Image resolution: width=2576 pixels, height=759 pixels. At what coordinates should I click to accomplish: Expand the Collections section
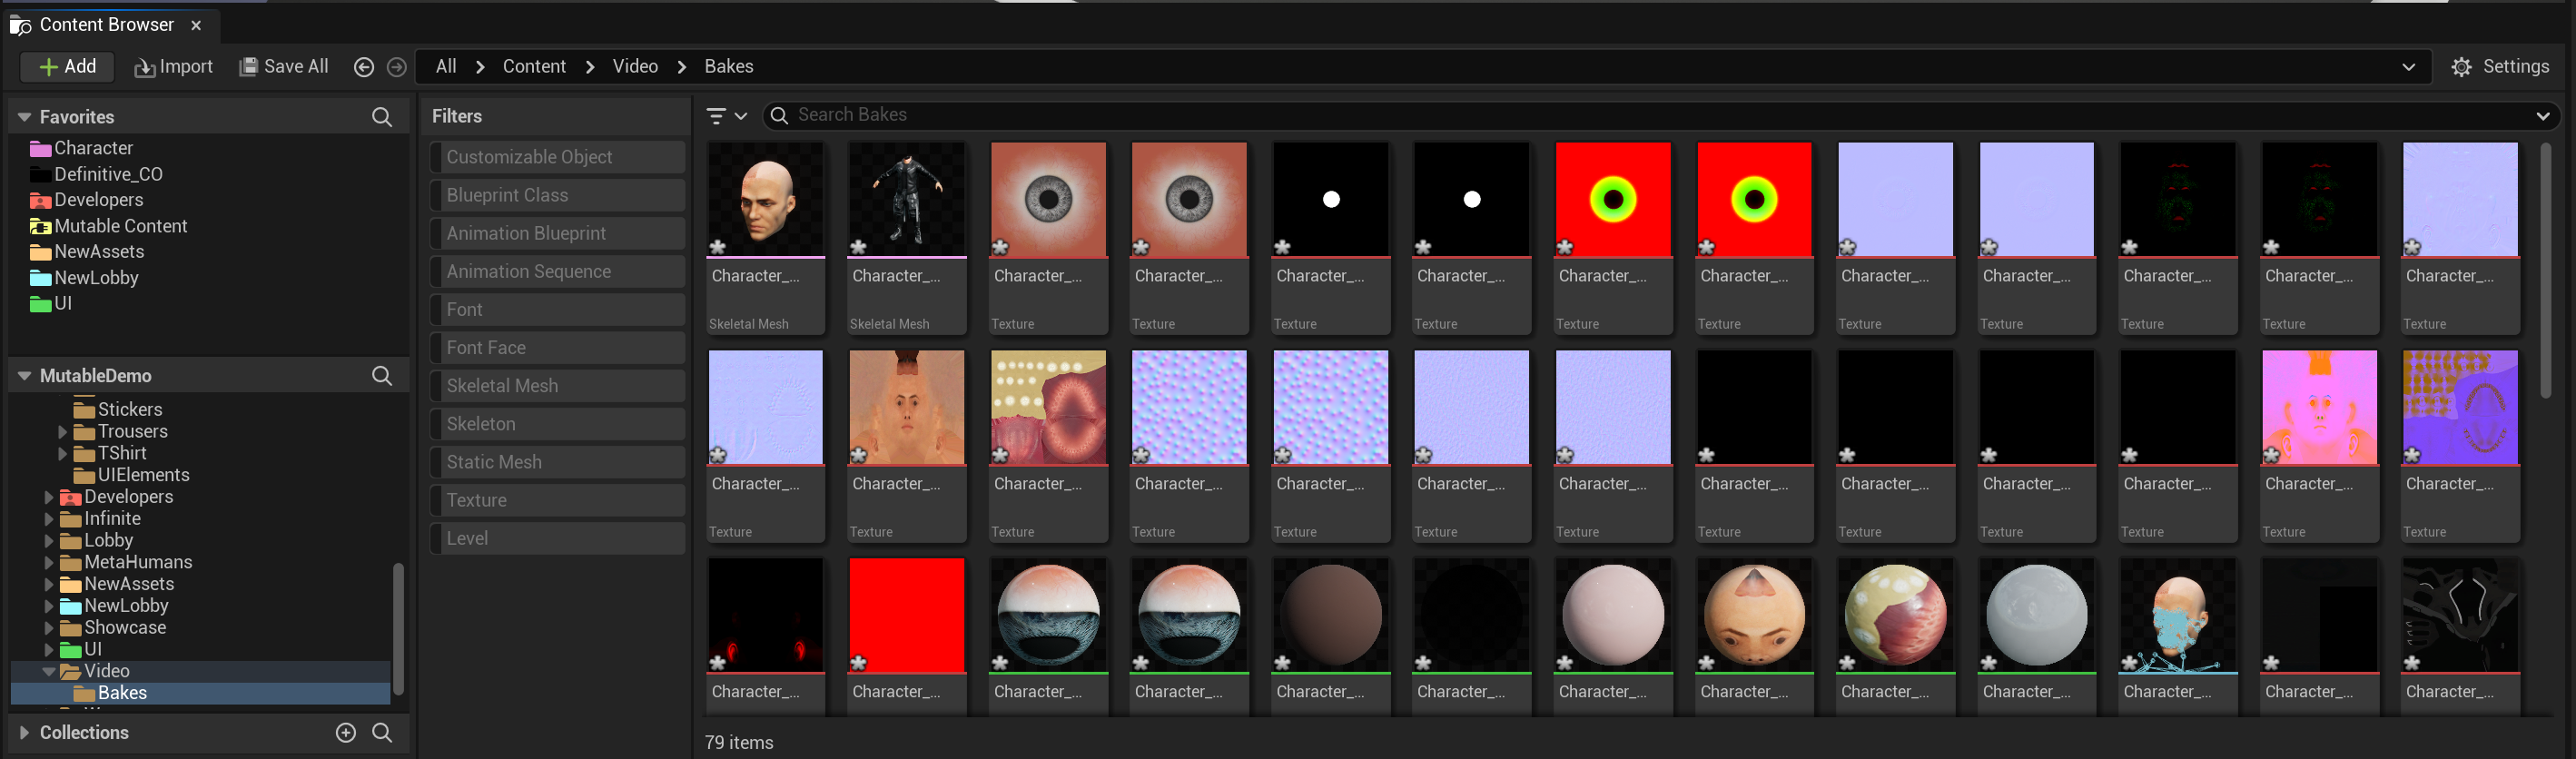click(24, 733)
